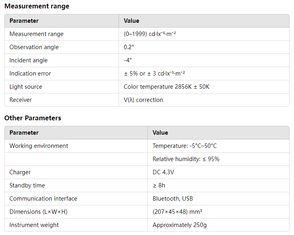Screen dimensions: 294x235
Task: Click the ± 5% indication error value
Action: pos(154,74)
